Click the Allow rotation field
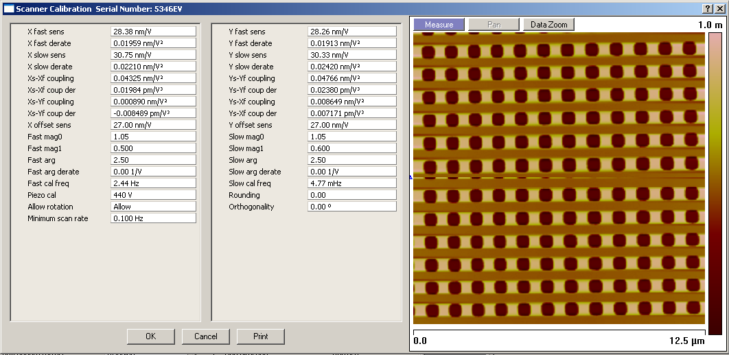 click(153, 207)
